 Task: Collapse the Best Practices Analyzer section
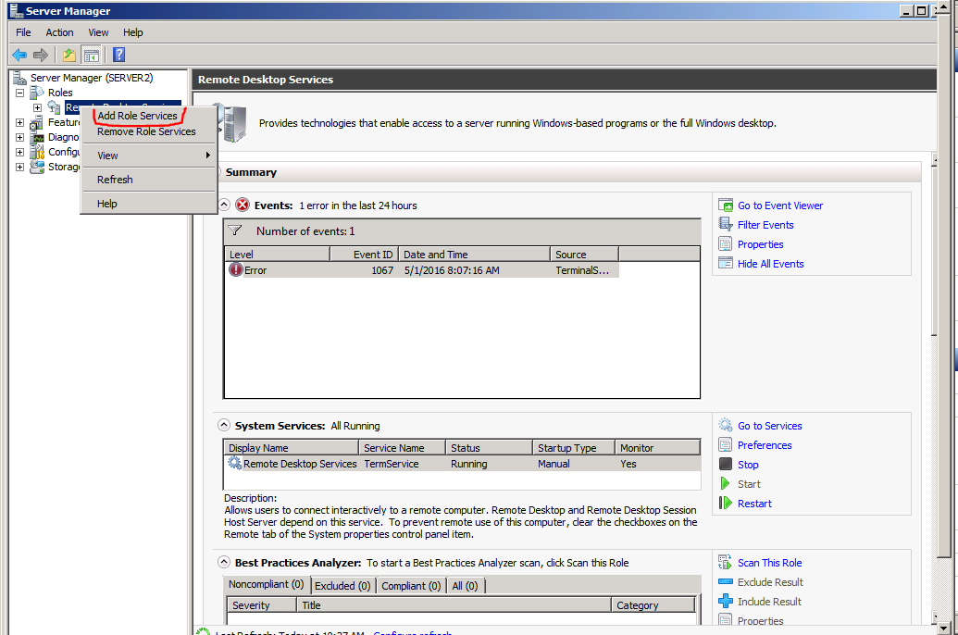click(x=224, y=562)
